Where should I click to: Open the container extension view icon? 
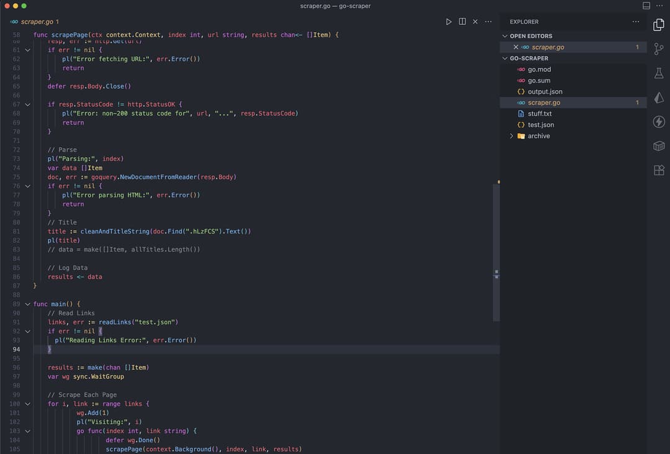point(659,146)
